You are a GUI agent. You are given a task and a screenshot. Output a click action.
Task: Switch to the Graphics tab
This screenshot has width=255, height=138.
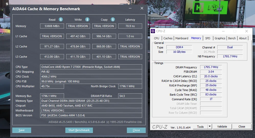point(220,38)
